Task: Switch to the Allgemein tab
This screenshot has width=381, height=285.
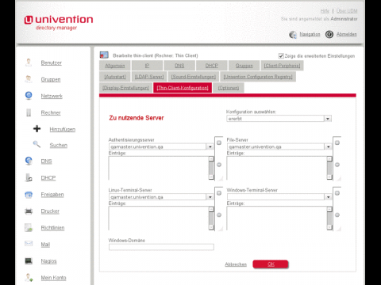Action: pos(115,66)
